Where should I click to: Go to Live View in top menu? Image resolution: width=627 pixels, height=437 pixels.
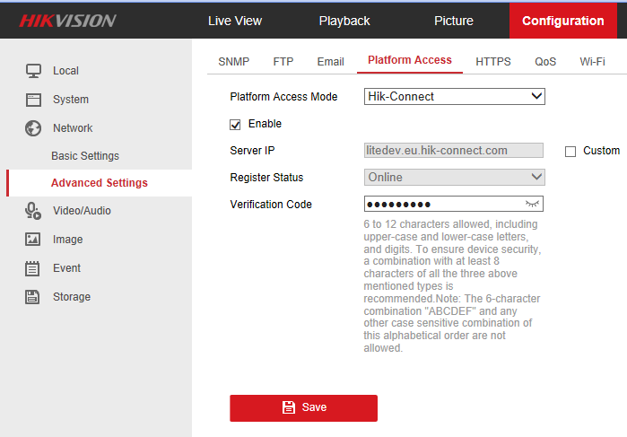click(235, 21)
